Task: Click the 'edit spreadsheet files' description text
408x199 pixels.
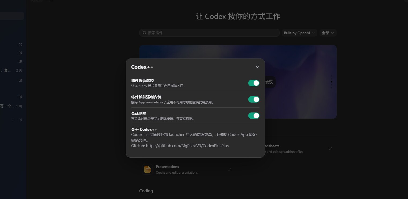Action: [x=284, y=152]
